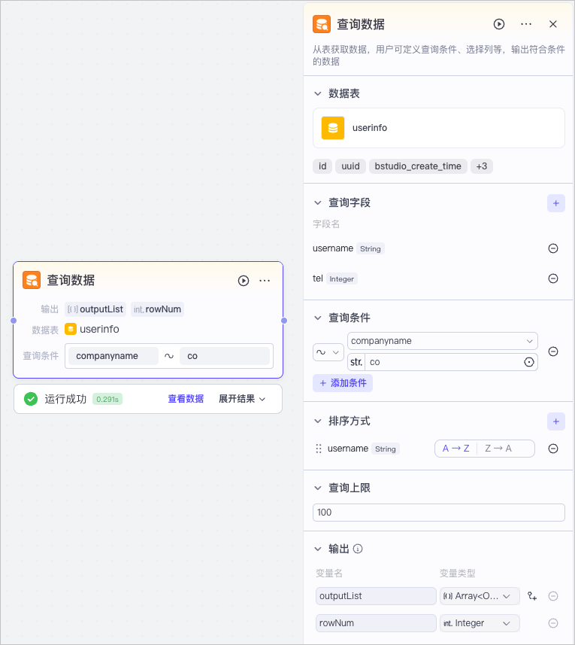Collapse the 数据表 section
Screen dimensions: 575x645
(x=317, y=94)
